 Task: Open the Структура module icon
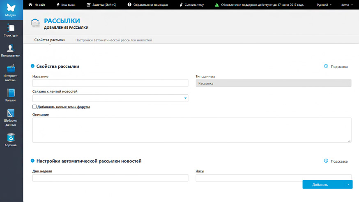(x=11, y=28)
